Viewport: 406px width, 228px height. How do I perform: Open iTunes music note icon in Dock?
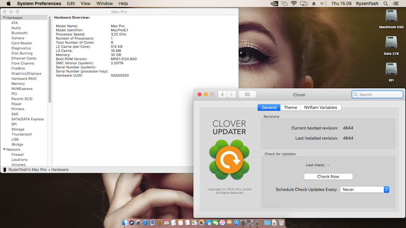[x=222, y=223]
